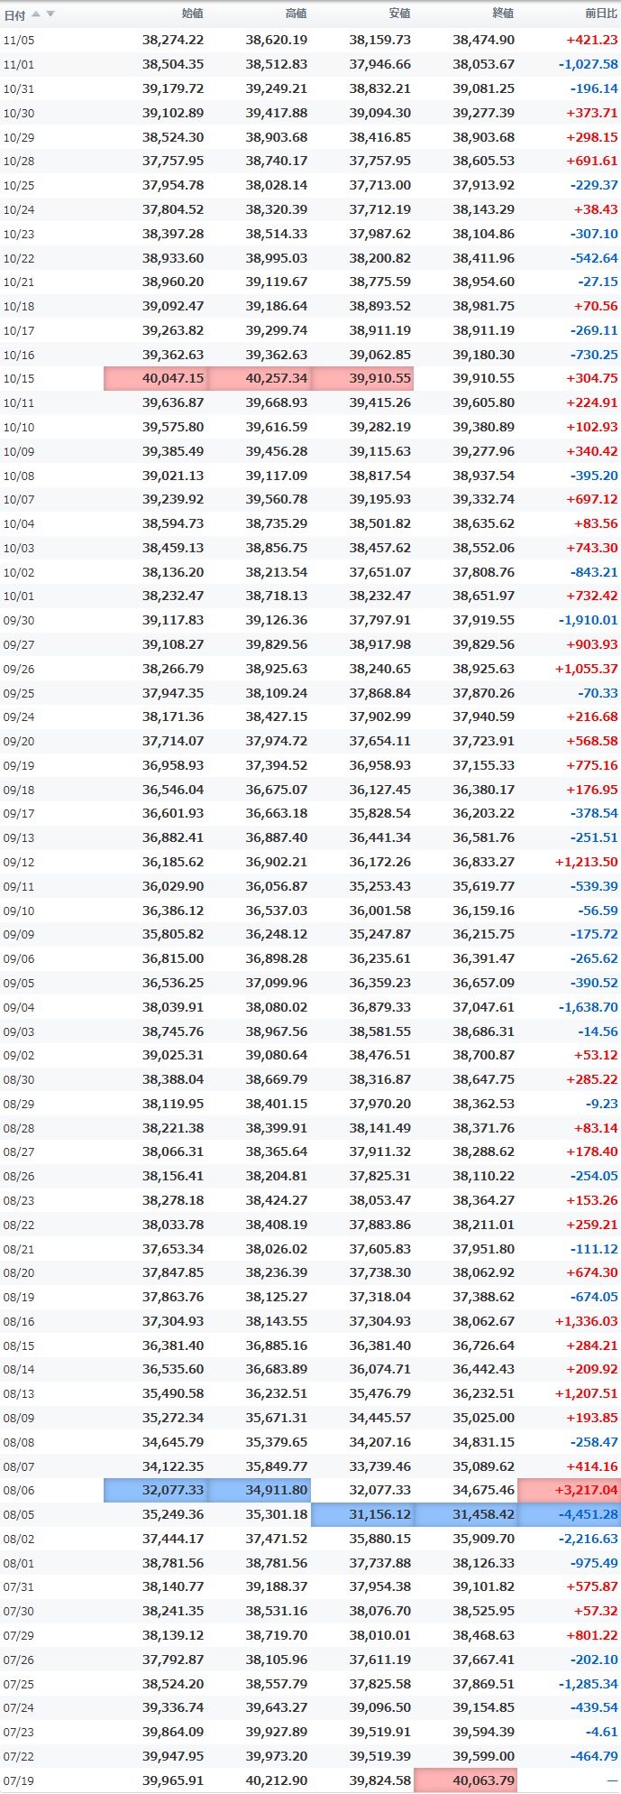Click the 安値 column header
This screenshot has height=1794, width=621.
pos(399,14)
